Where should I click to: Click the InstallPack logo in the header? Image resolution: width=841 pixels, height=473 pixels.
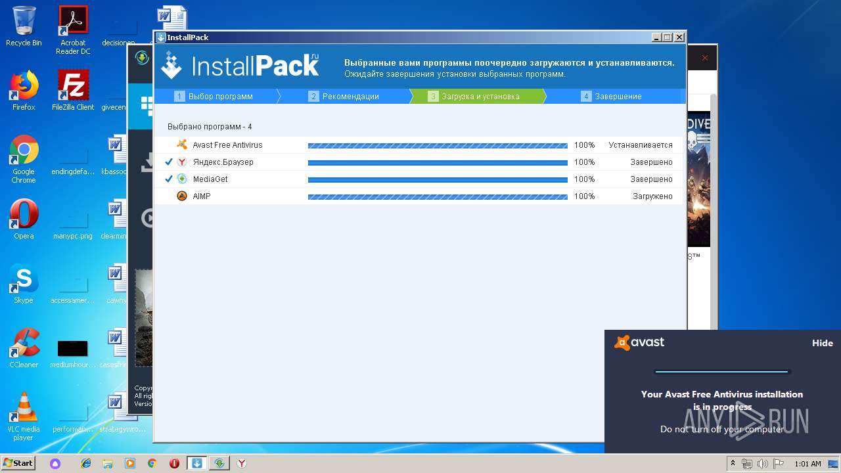click(240, 66)
